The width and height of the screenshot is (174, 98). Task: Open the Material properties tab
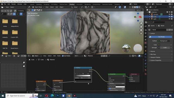(x=146, y=70)
